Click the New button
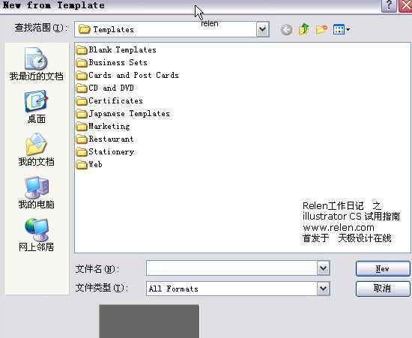This screenshot has height=338, width=412. pyautogui.click(x=383, y=268)
